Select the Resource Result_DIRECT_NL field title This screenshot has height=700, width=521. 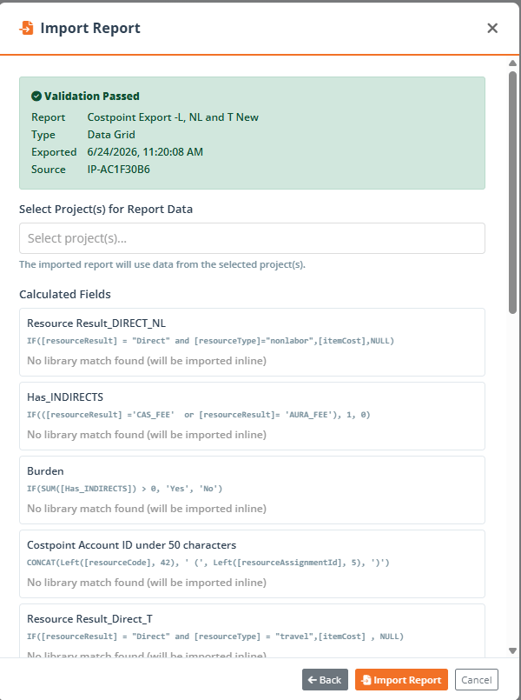coord(96,323)
